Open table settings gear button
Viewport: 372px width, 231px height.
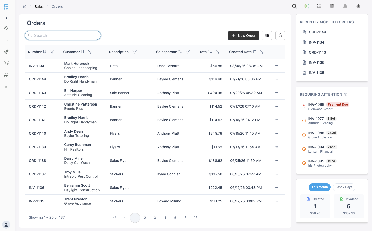pos(280,35)
